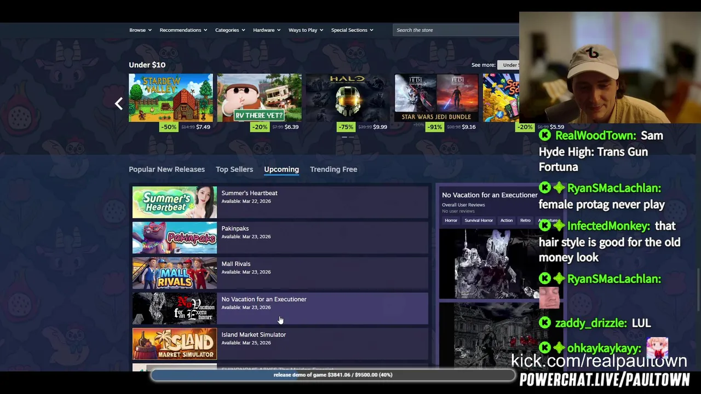Click Island Market Simulator title text
The height and width of the screenshot is (394, 701).
(254, 335)
